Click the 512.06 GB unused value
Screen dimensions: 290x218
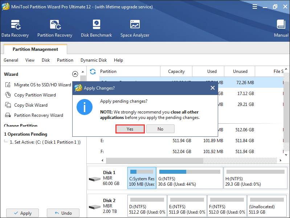coord(245,130)
